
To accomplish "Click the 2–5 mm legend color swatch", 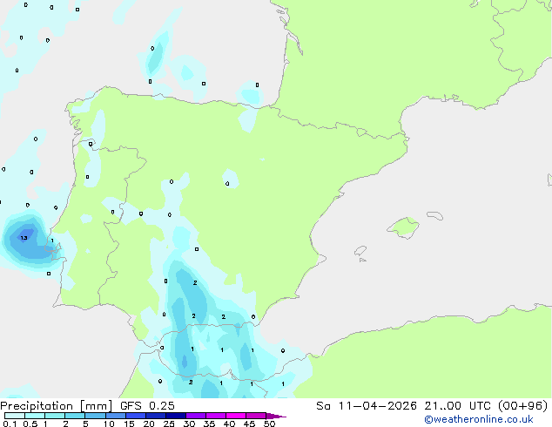I will point(75,416).
